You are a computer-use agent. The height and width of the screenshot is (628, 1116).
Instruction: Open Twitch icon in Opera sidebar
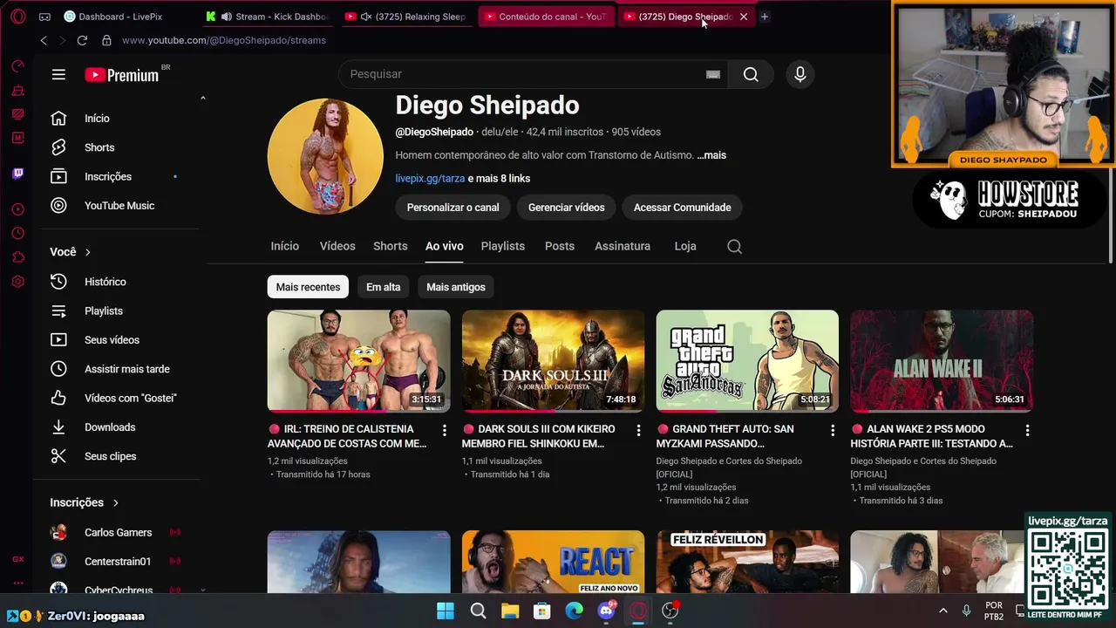pyautogui.click(x=17, y=174)
